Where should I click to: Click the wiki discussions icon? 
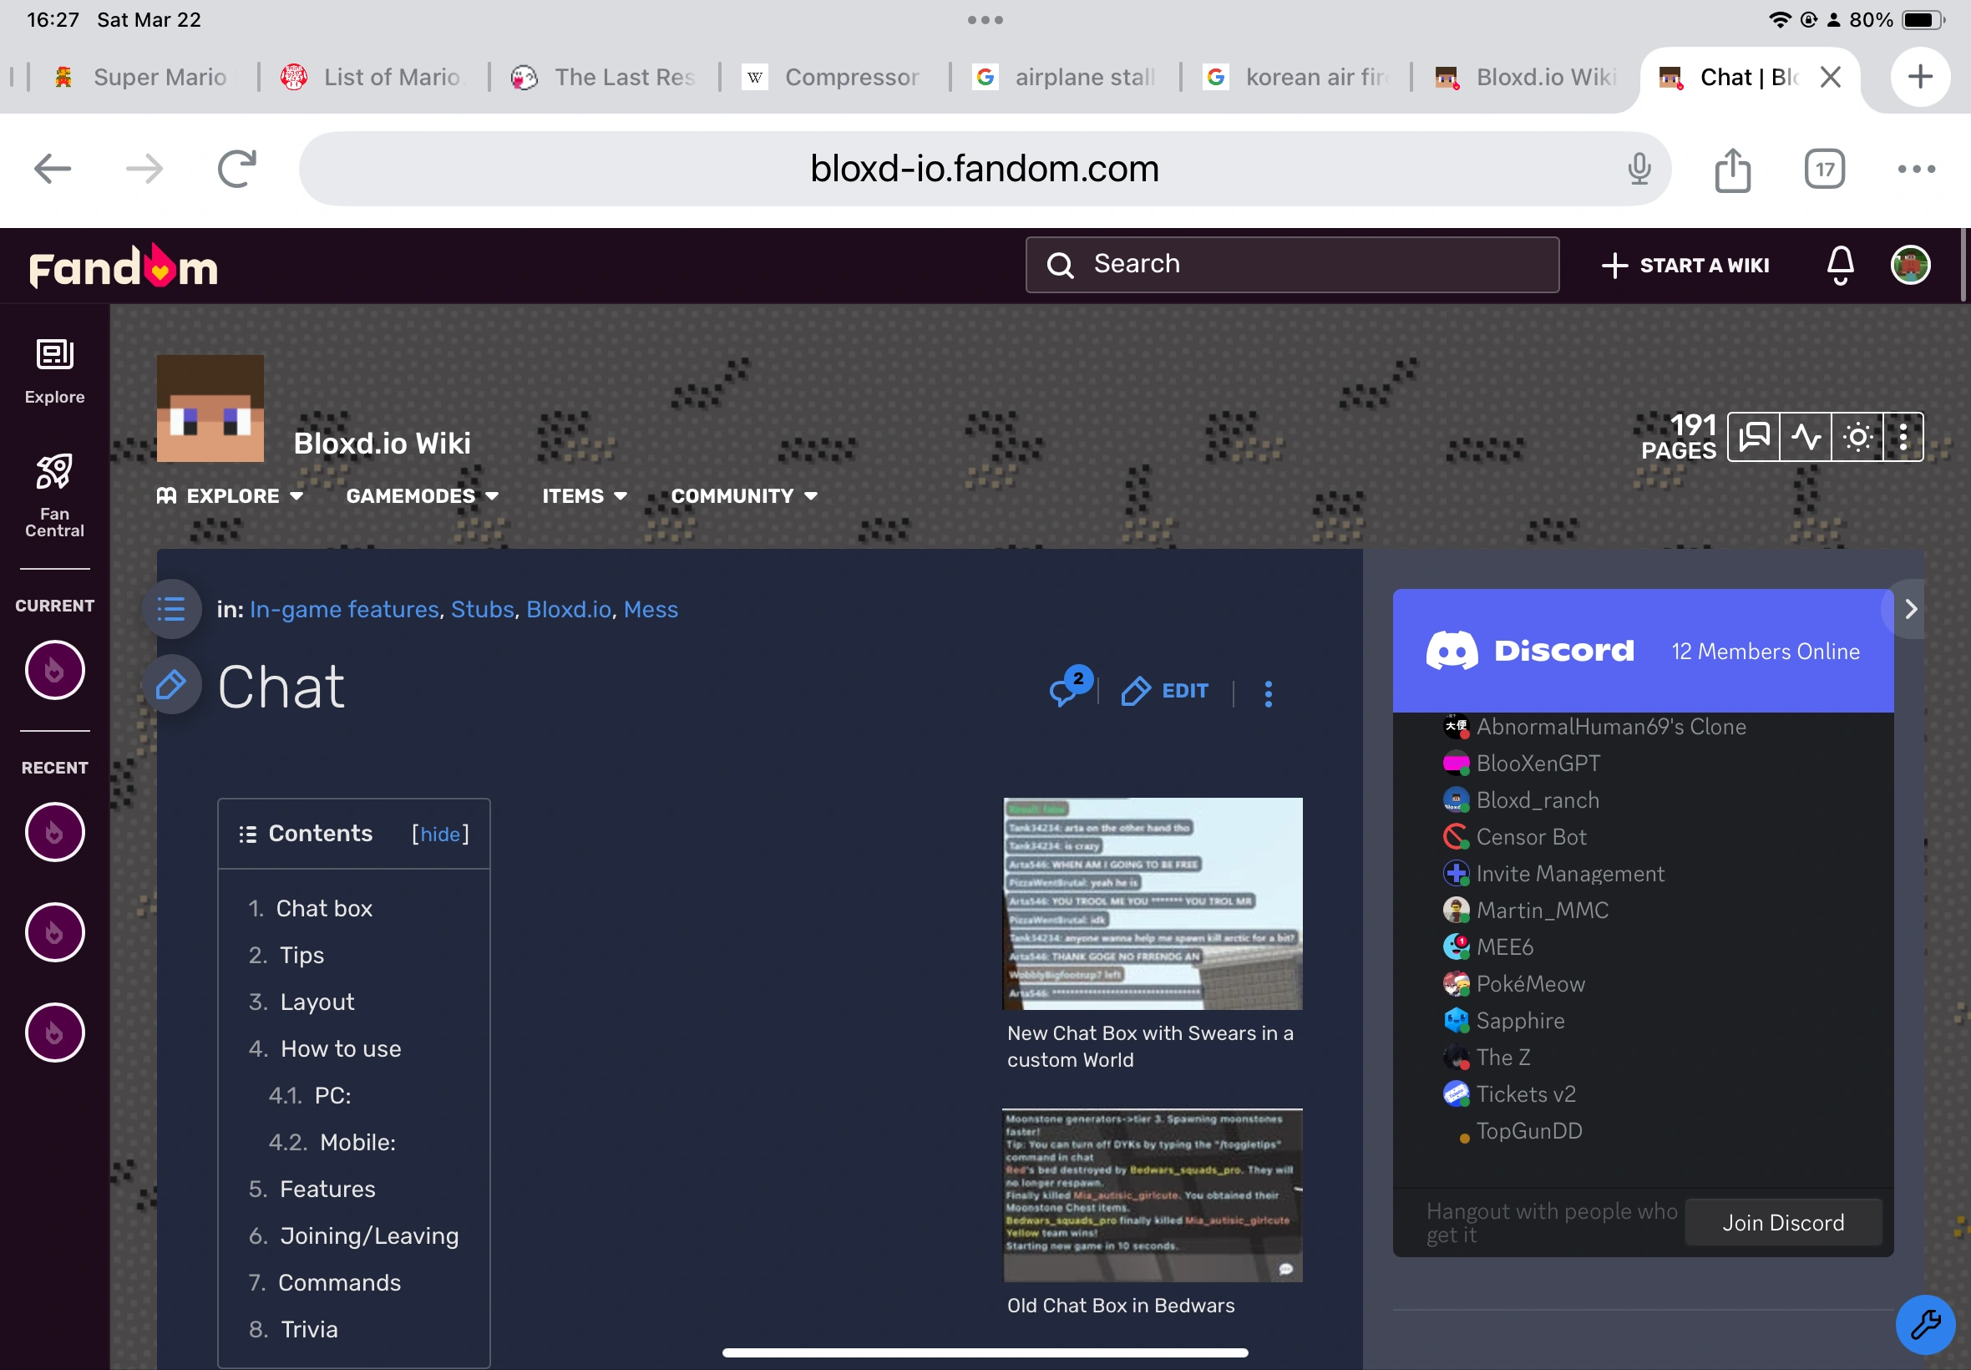point(1753,437)
